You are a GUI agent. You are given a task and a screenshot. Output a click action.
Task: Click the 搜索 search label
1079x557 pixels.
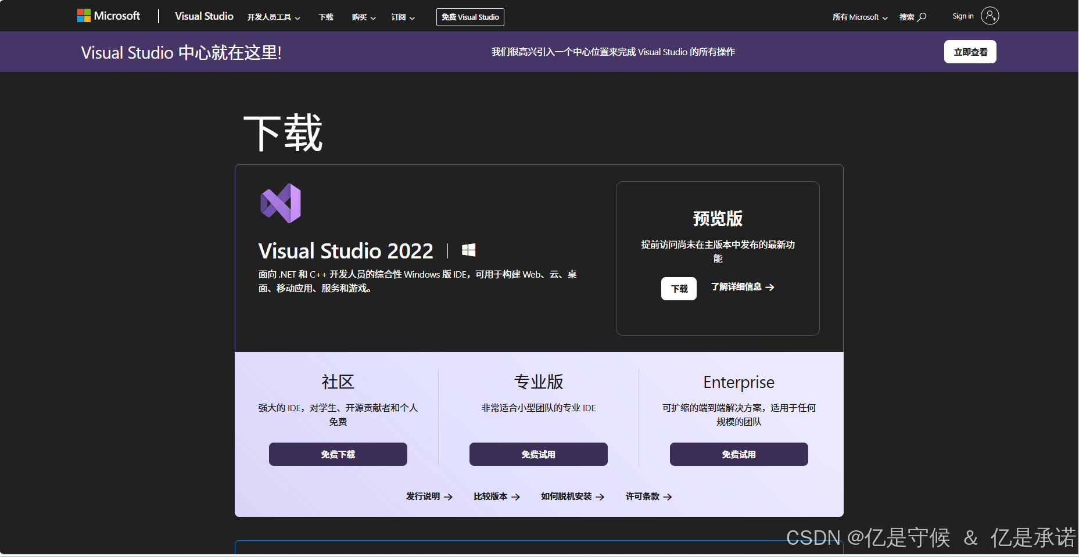pyautogui.click(x=906, y=17)
